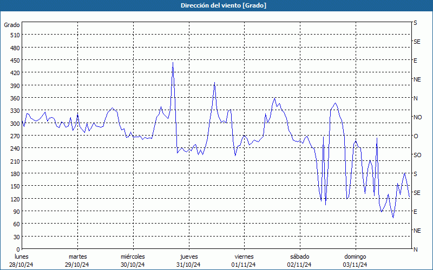This screenshot has width=433, height=270.
Task: Click the "lunes" day label
Action: (x=22, y=257)
